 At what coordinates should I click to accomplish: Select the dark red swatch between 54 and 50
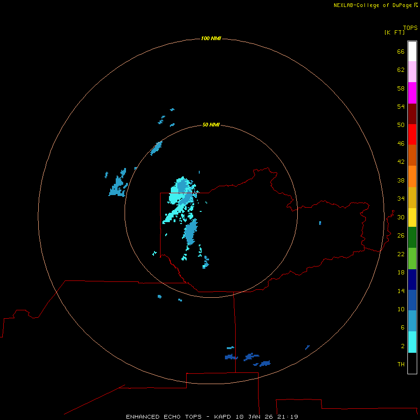point(412,113)
